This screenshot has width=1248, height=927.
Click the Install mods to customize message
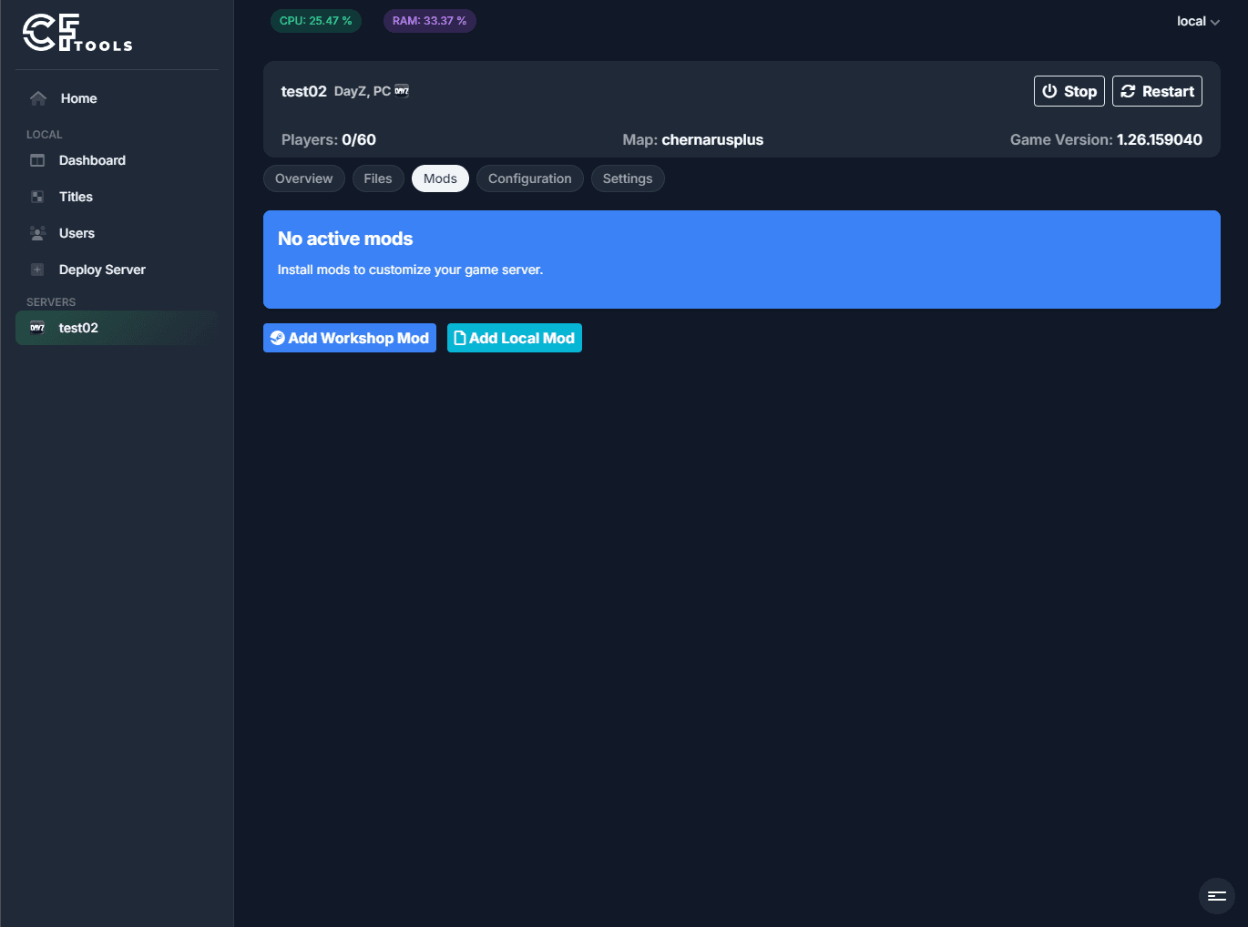coord(410,270)
